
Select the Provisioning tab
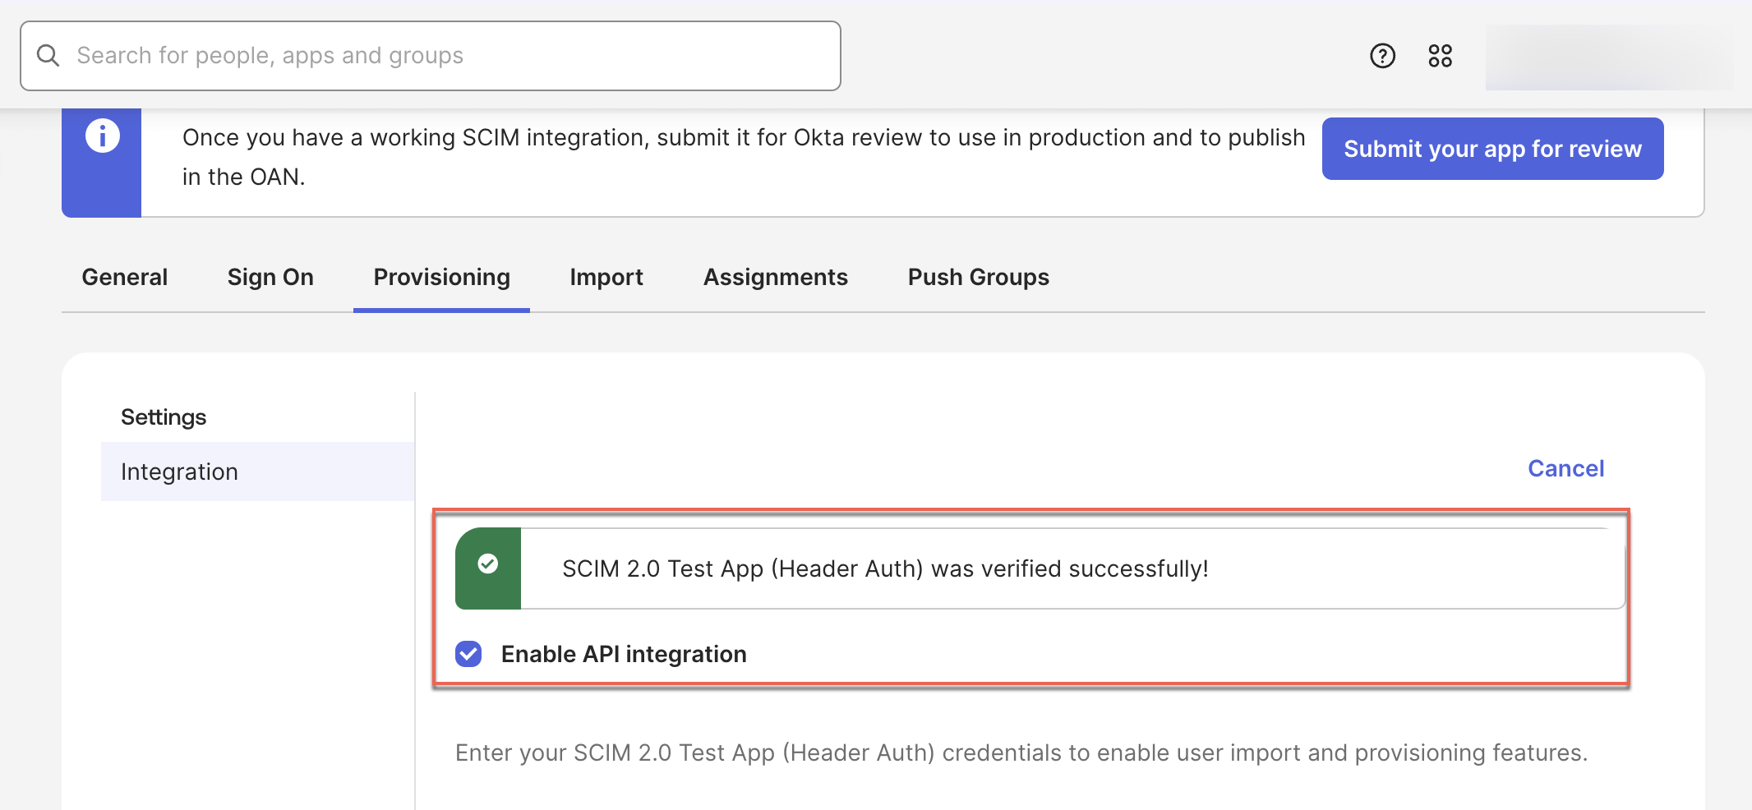[x=441, y=278]
